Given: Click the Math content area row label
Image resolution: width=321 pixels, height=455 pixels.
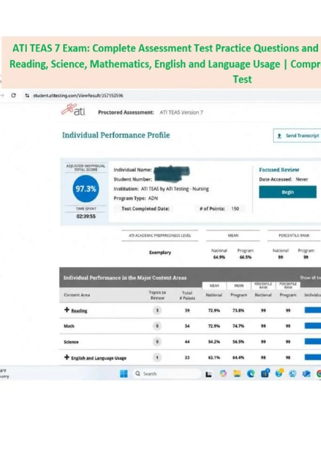Looking at the screenshot, I should click(x=69, y=326).
